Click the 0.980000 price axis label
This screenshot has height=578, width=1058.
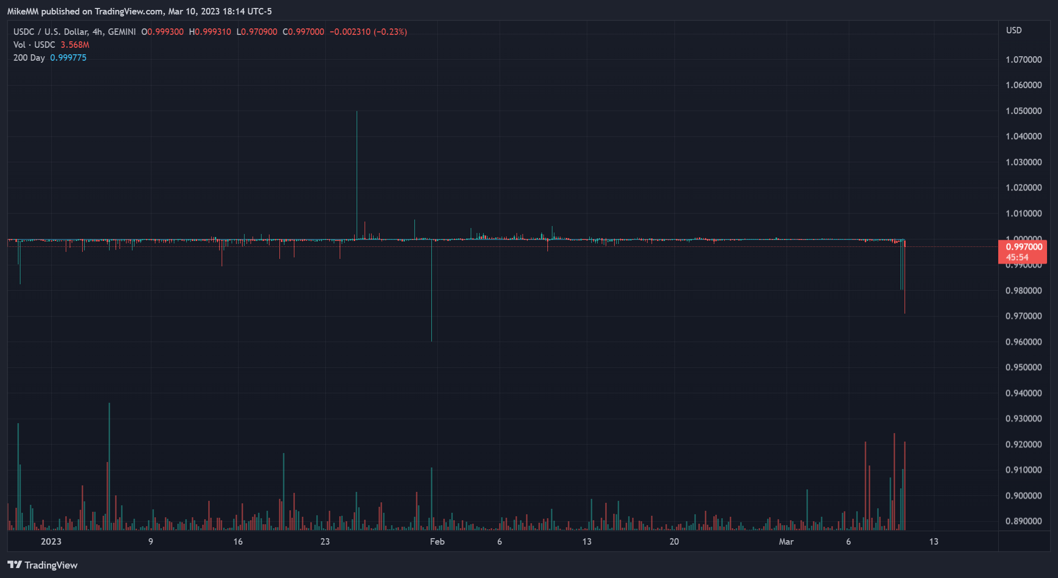[1024, 291]
